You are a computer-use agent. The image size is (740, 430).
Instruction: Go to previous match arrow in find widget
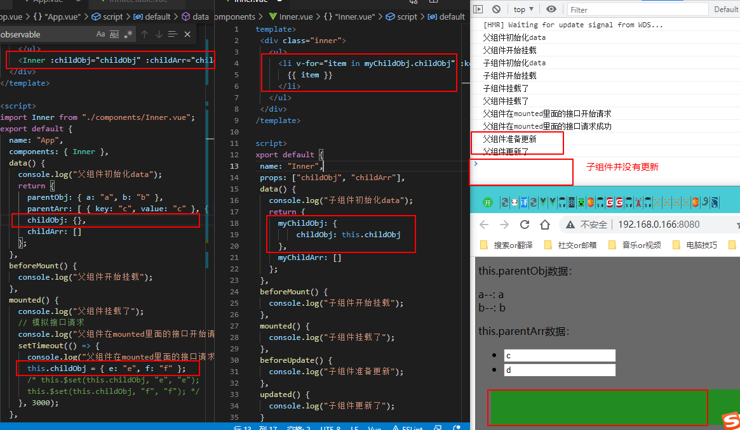(x=145, y=34)
